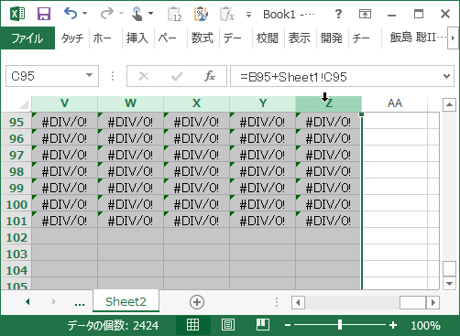Screen dimensions: 460x336
Task: Select row 103 header
Action: (16, 254)
